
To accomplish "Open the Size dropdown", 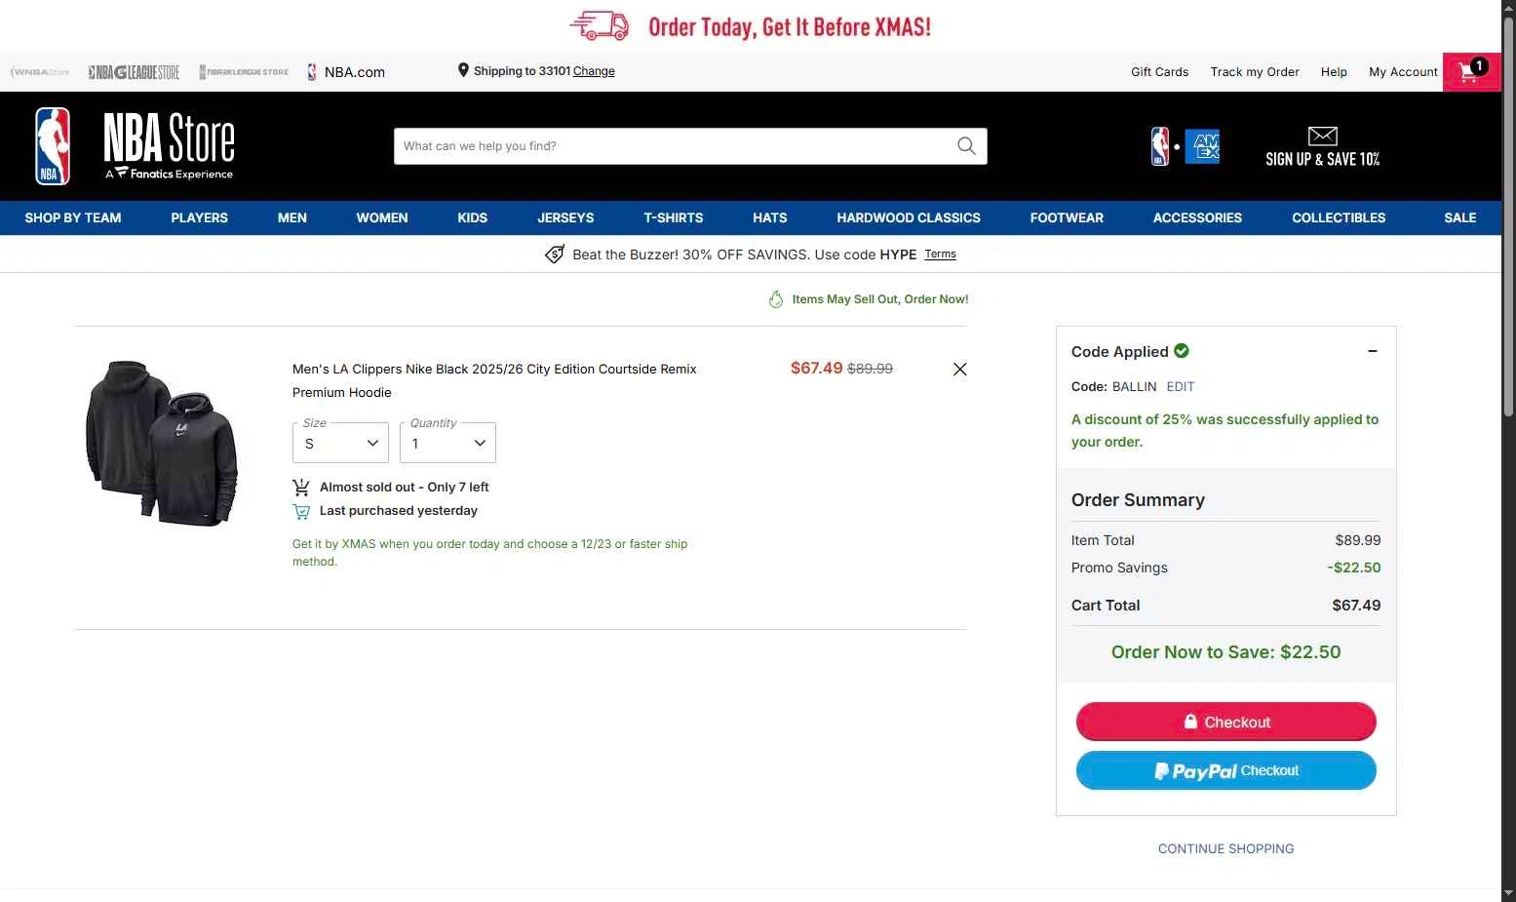I will pos(340,443).
